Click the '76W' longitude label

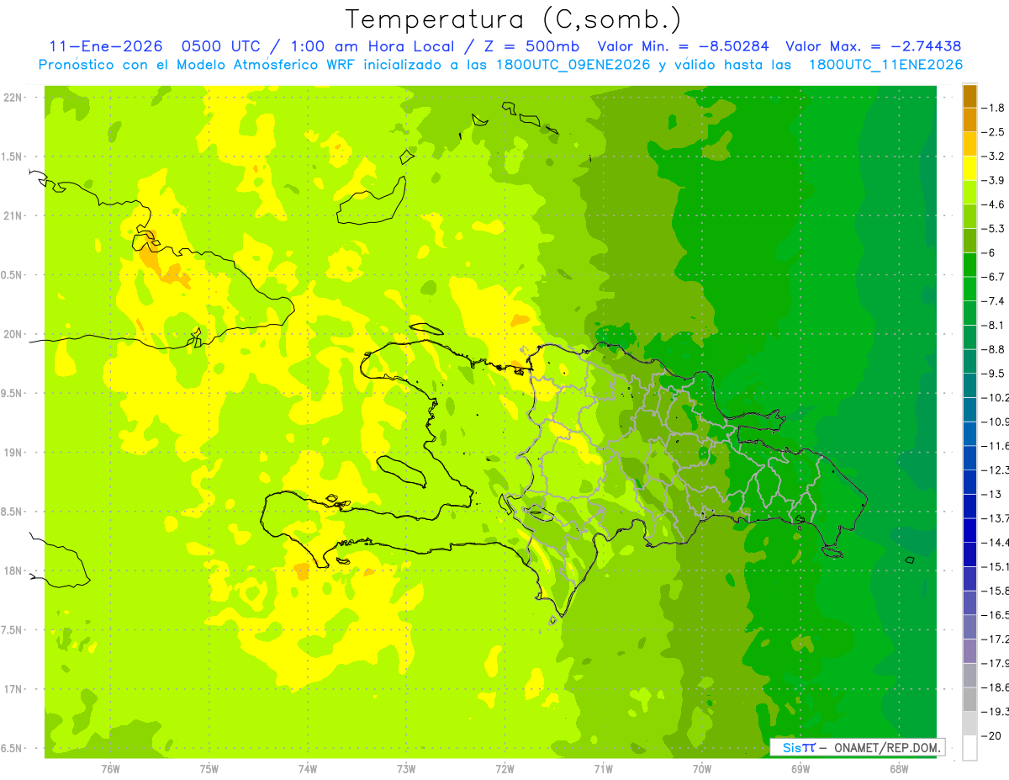pos(110,769)
